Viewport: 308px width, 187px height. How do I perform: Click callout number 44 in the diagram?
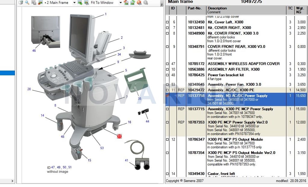tap(147, 122)
